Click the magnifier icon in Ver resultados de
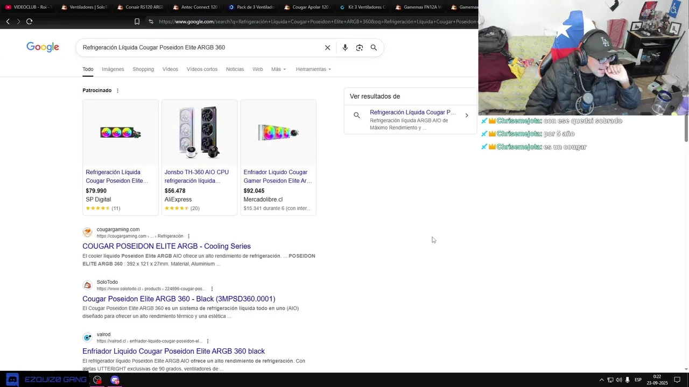This screenshot has height=387, width=689. (356, 115)
